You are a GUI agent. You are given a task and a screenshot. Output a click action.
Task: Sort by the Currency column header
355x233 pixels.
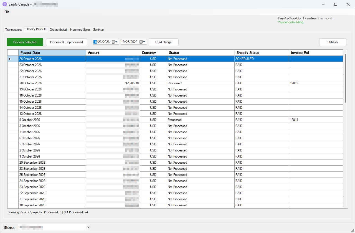pos(153,53)
